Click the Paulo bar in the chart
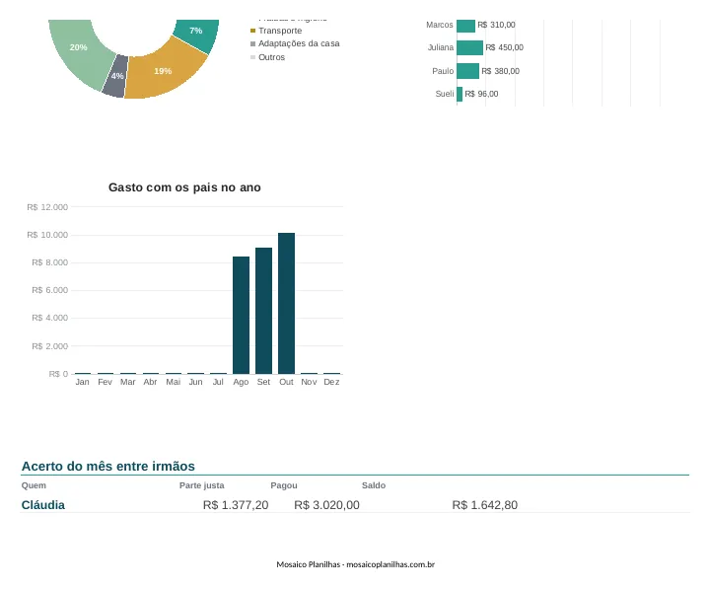This screenshot has height=589, width=709. click(467, 71)
